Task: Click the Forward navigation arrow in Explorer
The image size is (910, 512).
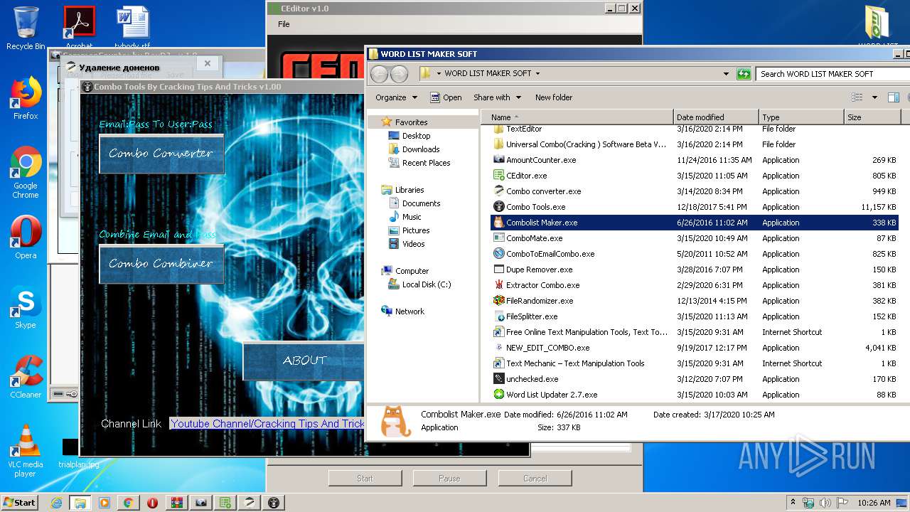Action: pyautogui.click(x=400, y=73)
